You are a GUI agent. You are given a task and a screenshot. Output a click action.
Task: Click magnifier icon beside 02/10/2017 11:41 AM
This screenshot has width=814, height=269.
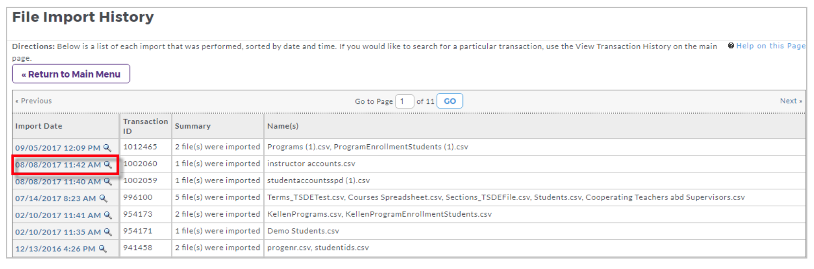(x=108, y=215)
